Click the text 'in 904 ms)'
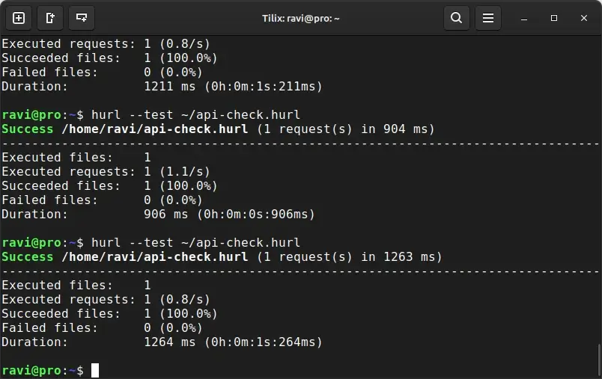 (x=398, y=129)
